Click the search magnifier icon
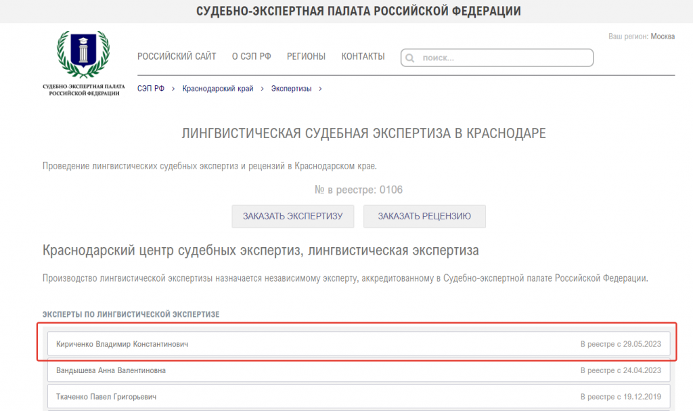 tap(410, 58)
